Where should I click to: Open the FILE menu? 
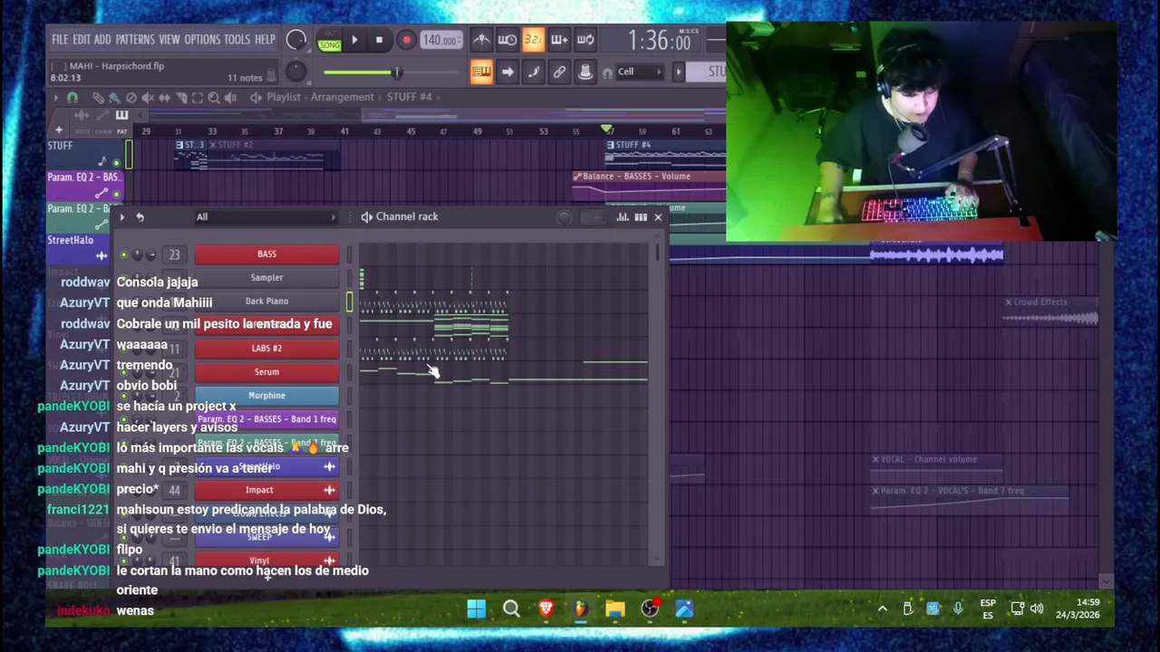[x=60, y=40]
